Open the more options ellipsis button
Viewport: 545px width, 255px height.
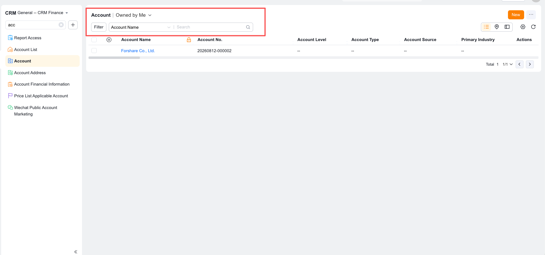click(531, 15)
